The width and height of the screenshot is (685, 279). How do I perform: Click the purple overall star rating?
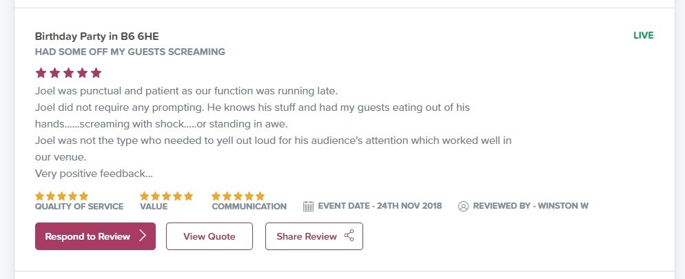(68, 73)
